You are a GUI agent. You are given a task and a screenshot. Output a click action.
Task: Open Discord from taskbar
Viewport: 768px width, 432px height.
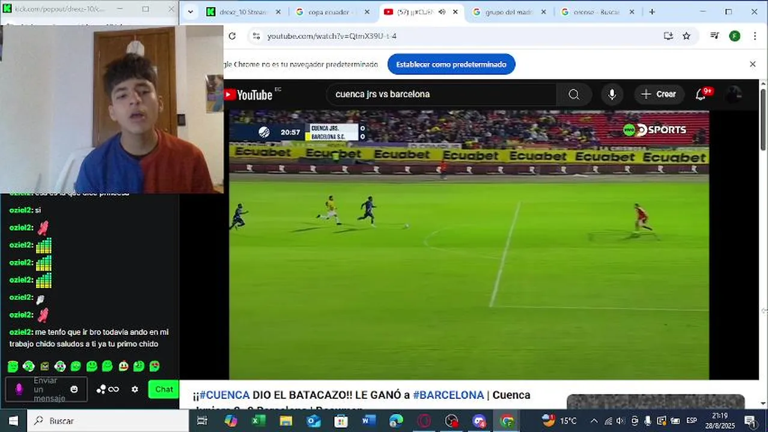tap(479, 421)
